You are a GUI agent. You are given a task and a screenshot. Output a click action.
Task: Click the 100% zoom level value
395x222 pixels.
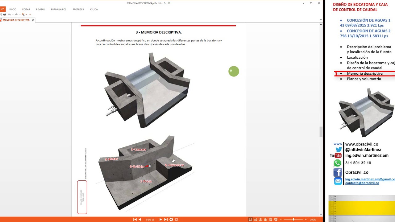pos(313,220)
